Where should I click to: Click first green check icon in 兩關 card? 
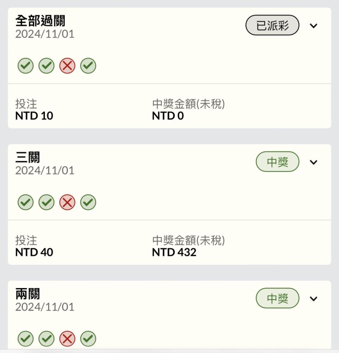(x=25, y=339)
